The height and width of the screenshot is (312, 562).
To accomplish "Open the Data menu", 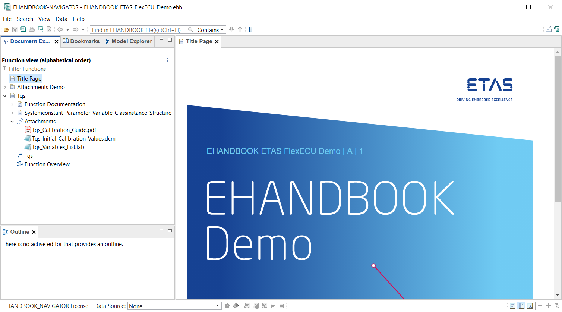I will point(61,19).
